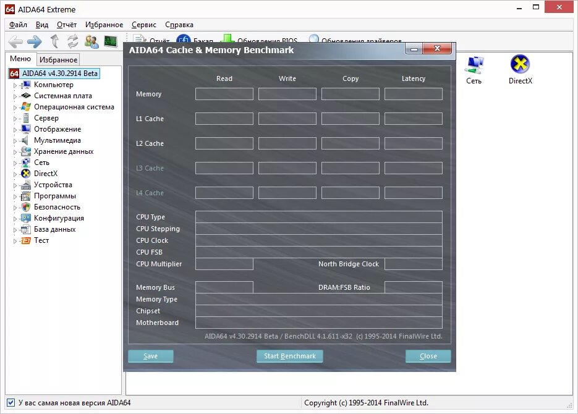Click the Программы tree icon
Image resolution: width=578 pixels, height=414 pixels.
point(26,196)
